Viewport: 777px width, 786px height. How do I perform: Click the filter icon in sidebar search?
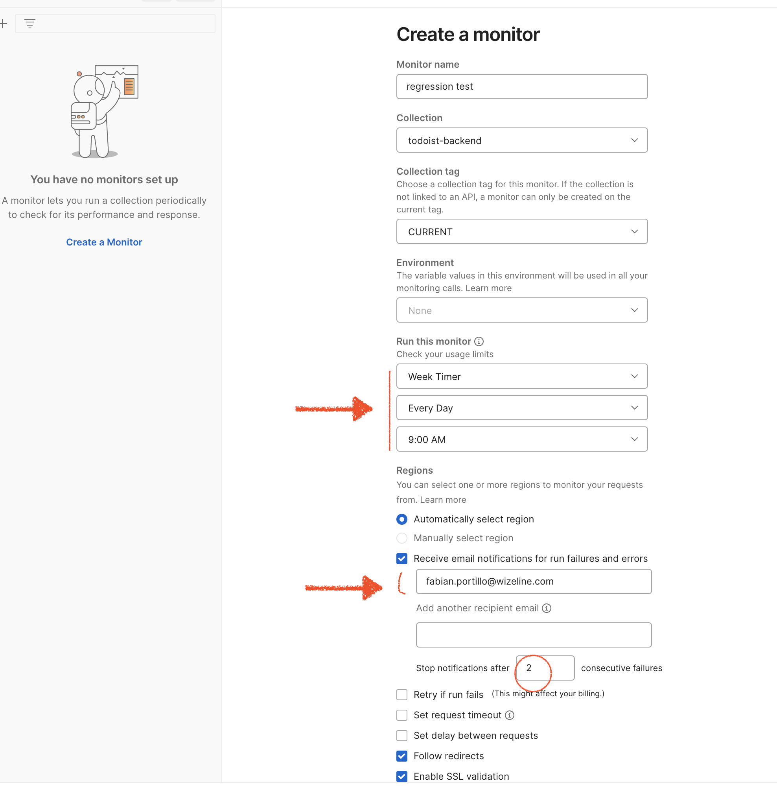[x=29, y=24]
